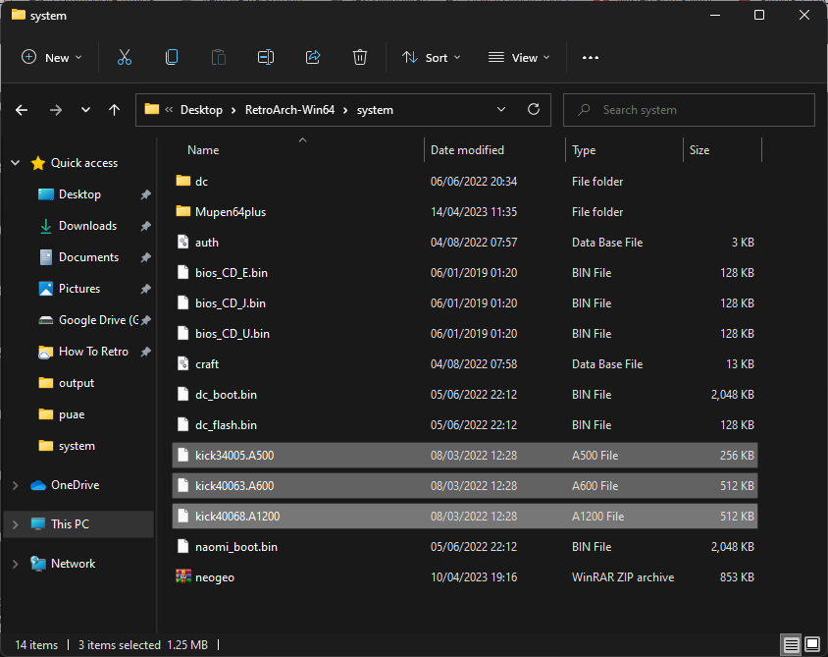Expand the This PC tree node
Viewport: 828px width, 657px height.
pyautogui.click(x=16, y=524)
